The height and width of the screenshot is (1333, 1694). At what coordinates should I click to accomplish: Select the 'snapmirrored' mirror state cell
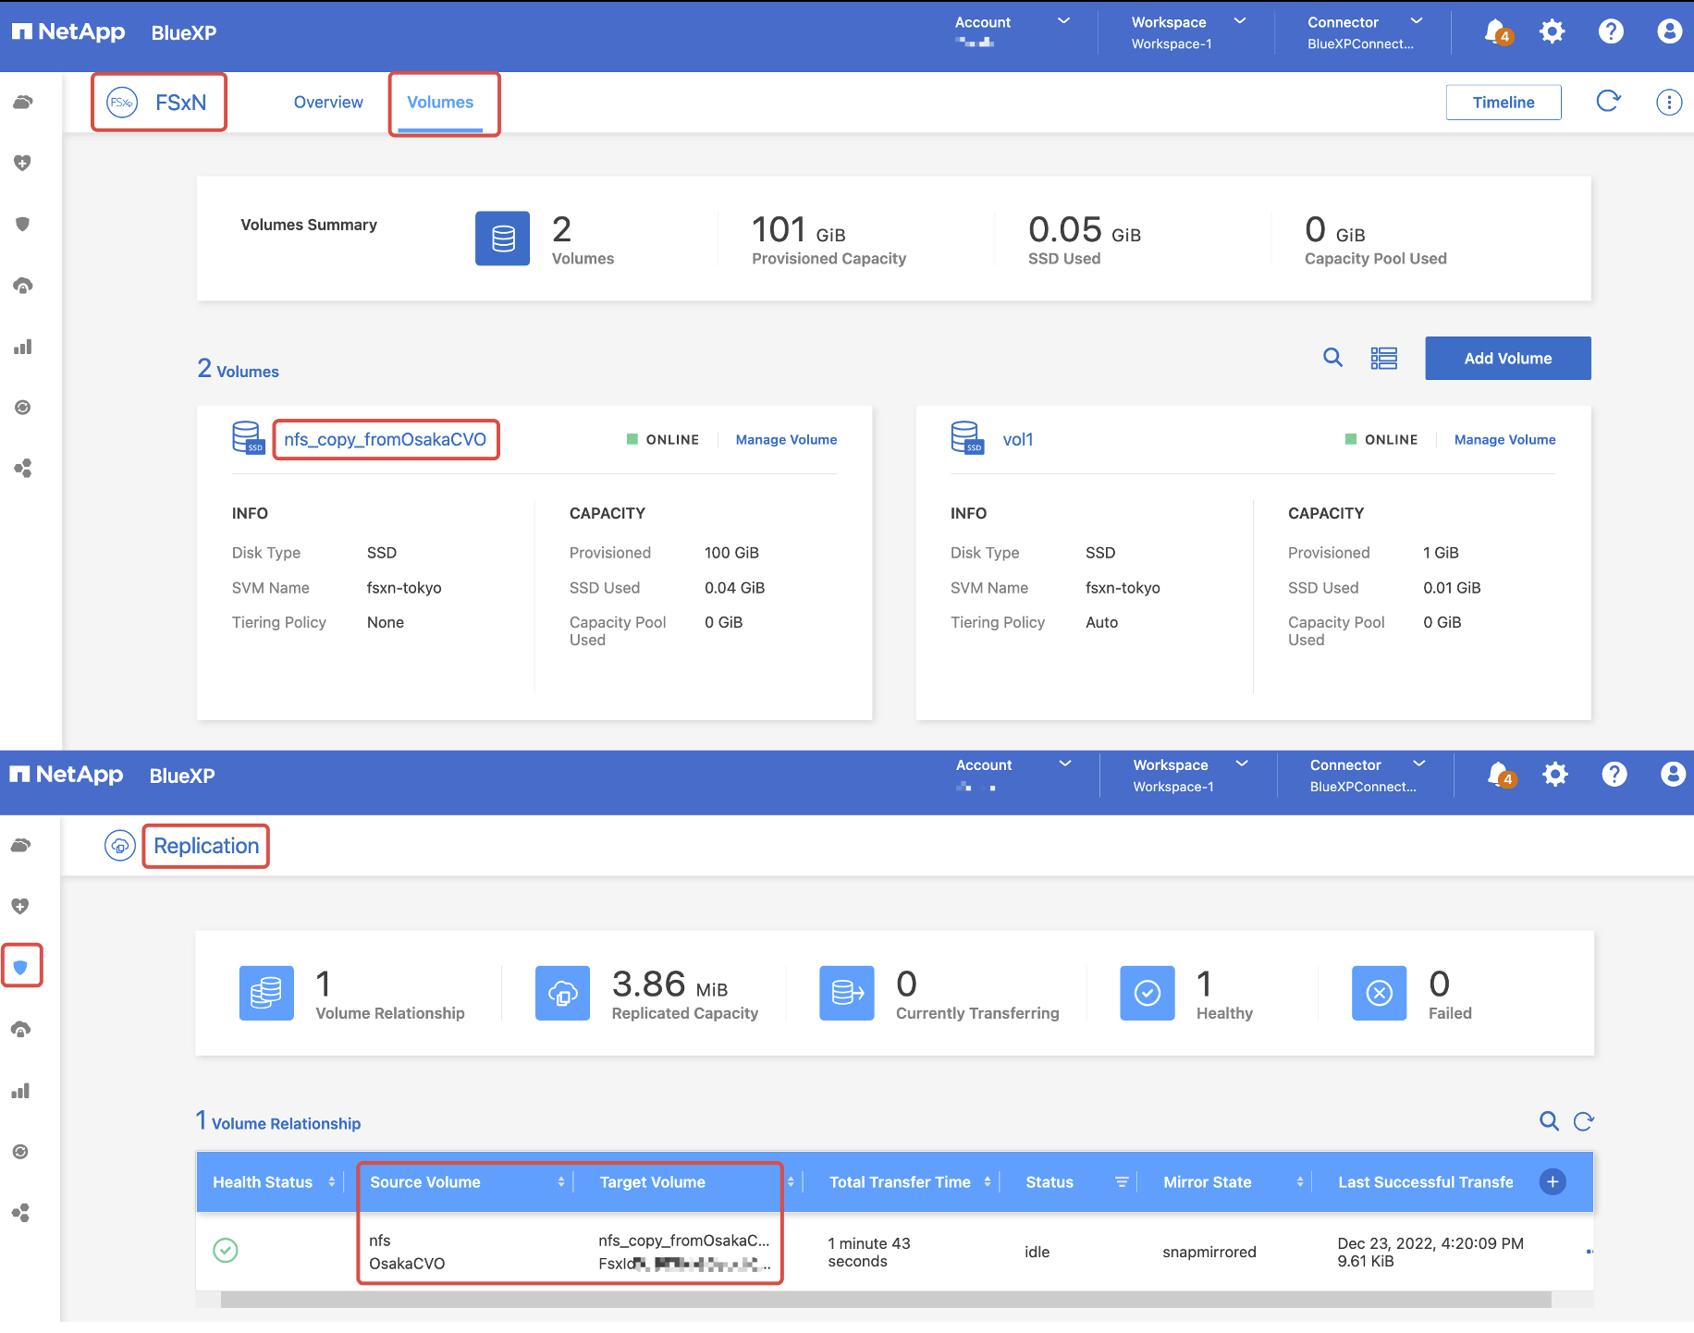1209,1252
